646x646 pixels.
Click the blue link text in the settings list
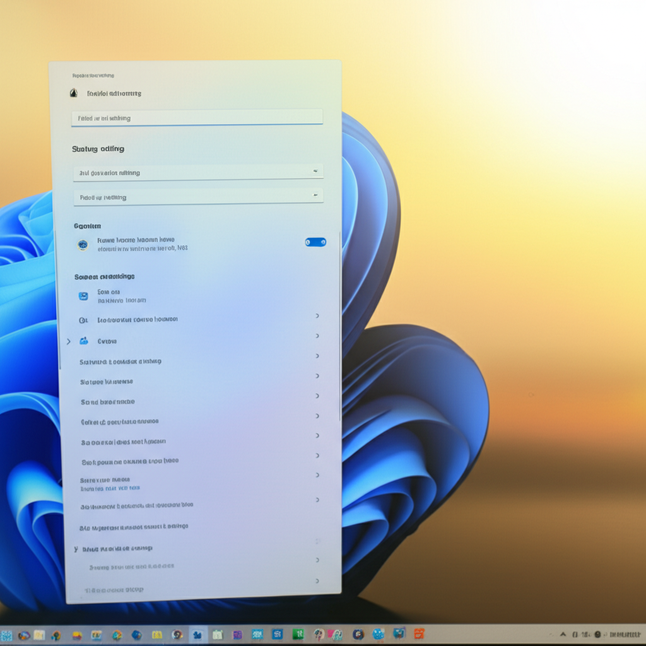[x=110, y=488]
